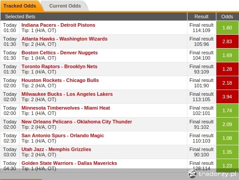Image resolution: width=239 pixels, height=180 pixels.
Task: Open Minnesota Timberwolves - Miami Heat match
Action: click(66, 108)
